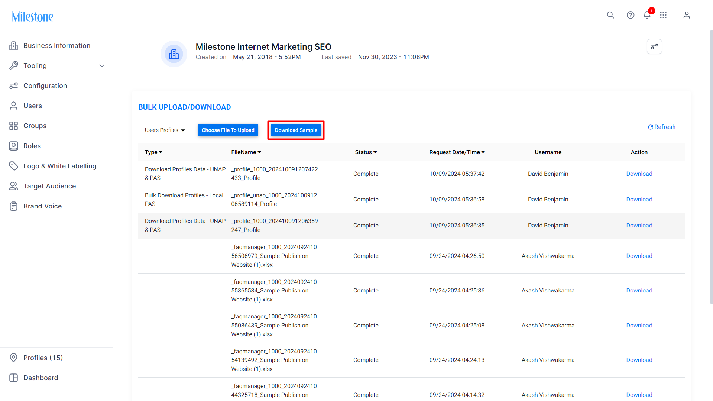Click the Complete status for 04:25:36 request
Screen dimensions: 713x401
(x=366, y=291)
